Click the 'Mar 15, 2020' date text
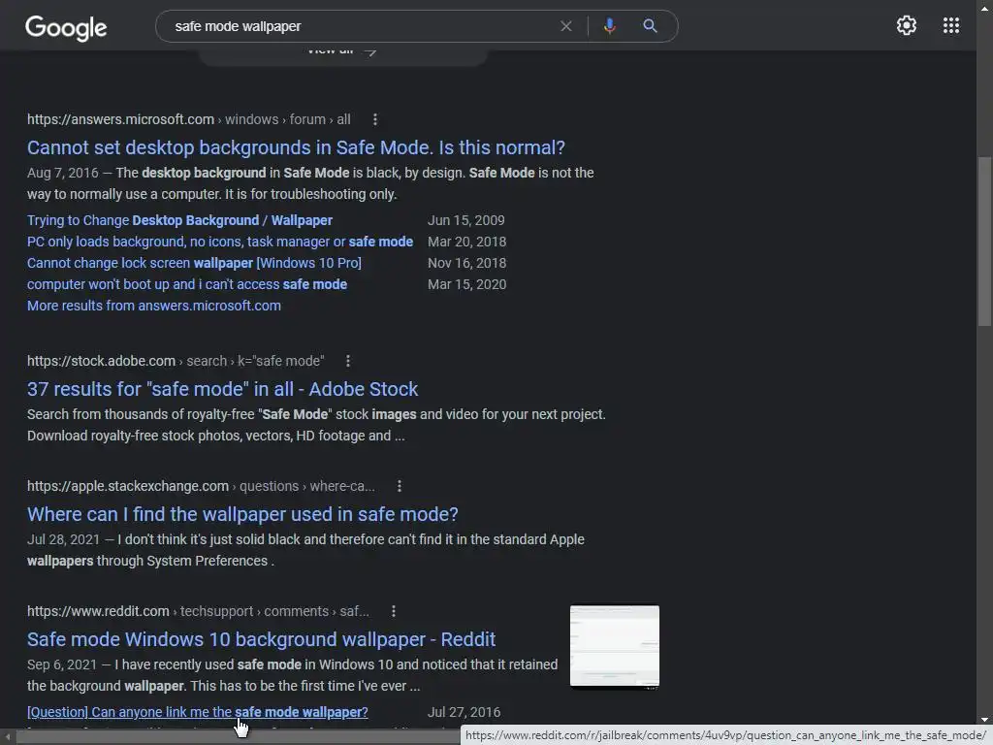The width and height of the screenshot is (993, 745). pos(466,284)
